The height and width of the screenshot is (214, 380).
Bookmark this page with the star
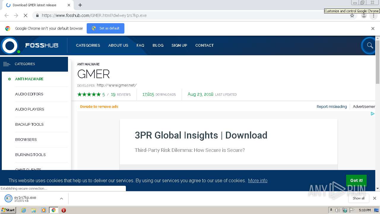(x=352, y=15)
